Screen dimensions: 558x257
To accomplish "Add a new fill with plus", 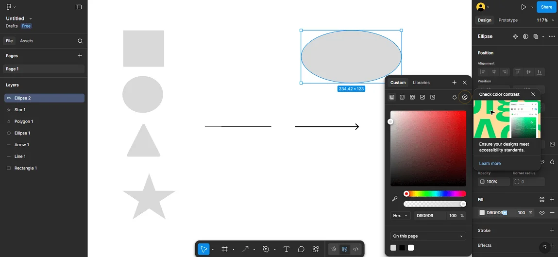I will pyautogui.click(x=552, y=200).
